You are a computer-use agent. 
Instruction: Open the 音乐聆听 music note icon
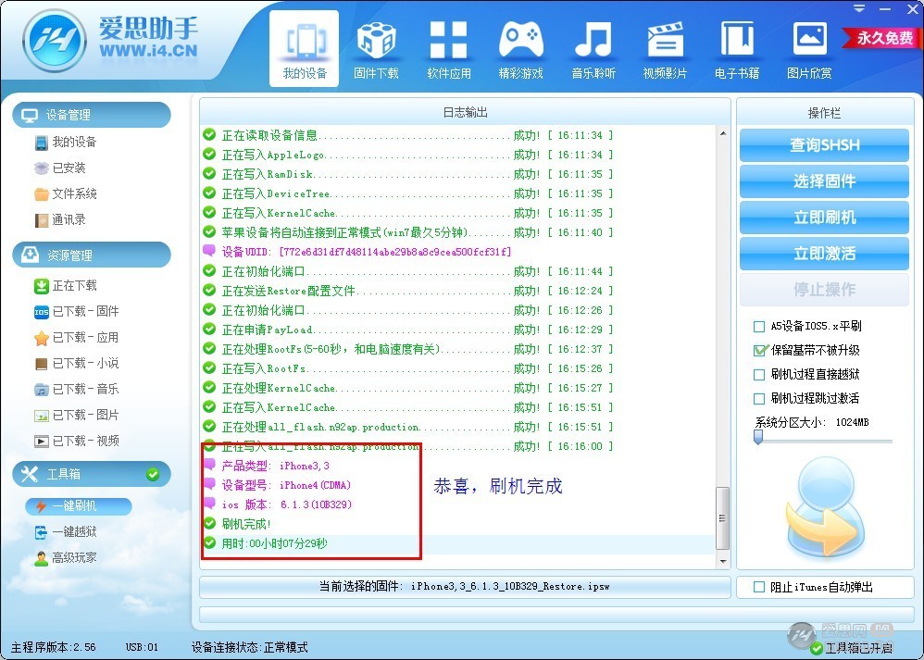pos(593,42)
